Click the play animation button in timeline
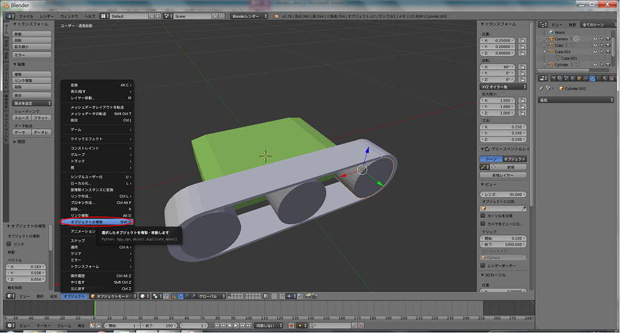Image resolution: width=620 pixels, height=333 pixels. pos(236,325)
